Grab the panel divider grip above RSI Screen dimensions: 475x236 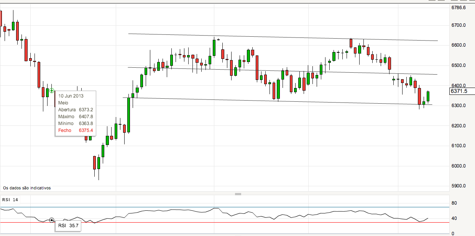pos(238,194)
